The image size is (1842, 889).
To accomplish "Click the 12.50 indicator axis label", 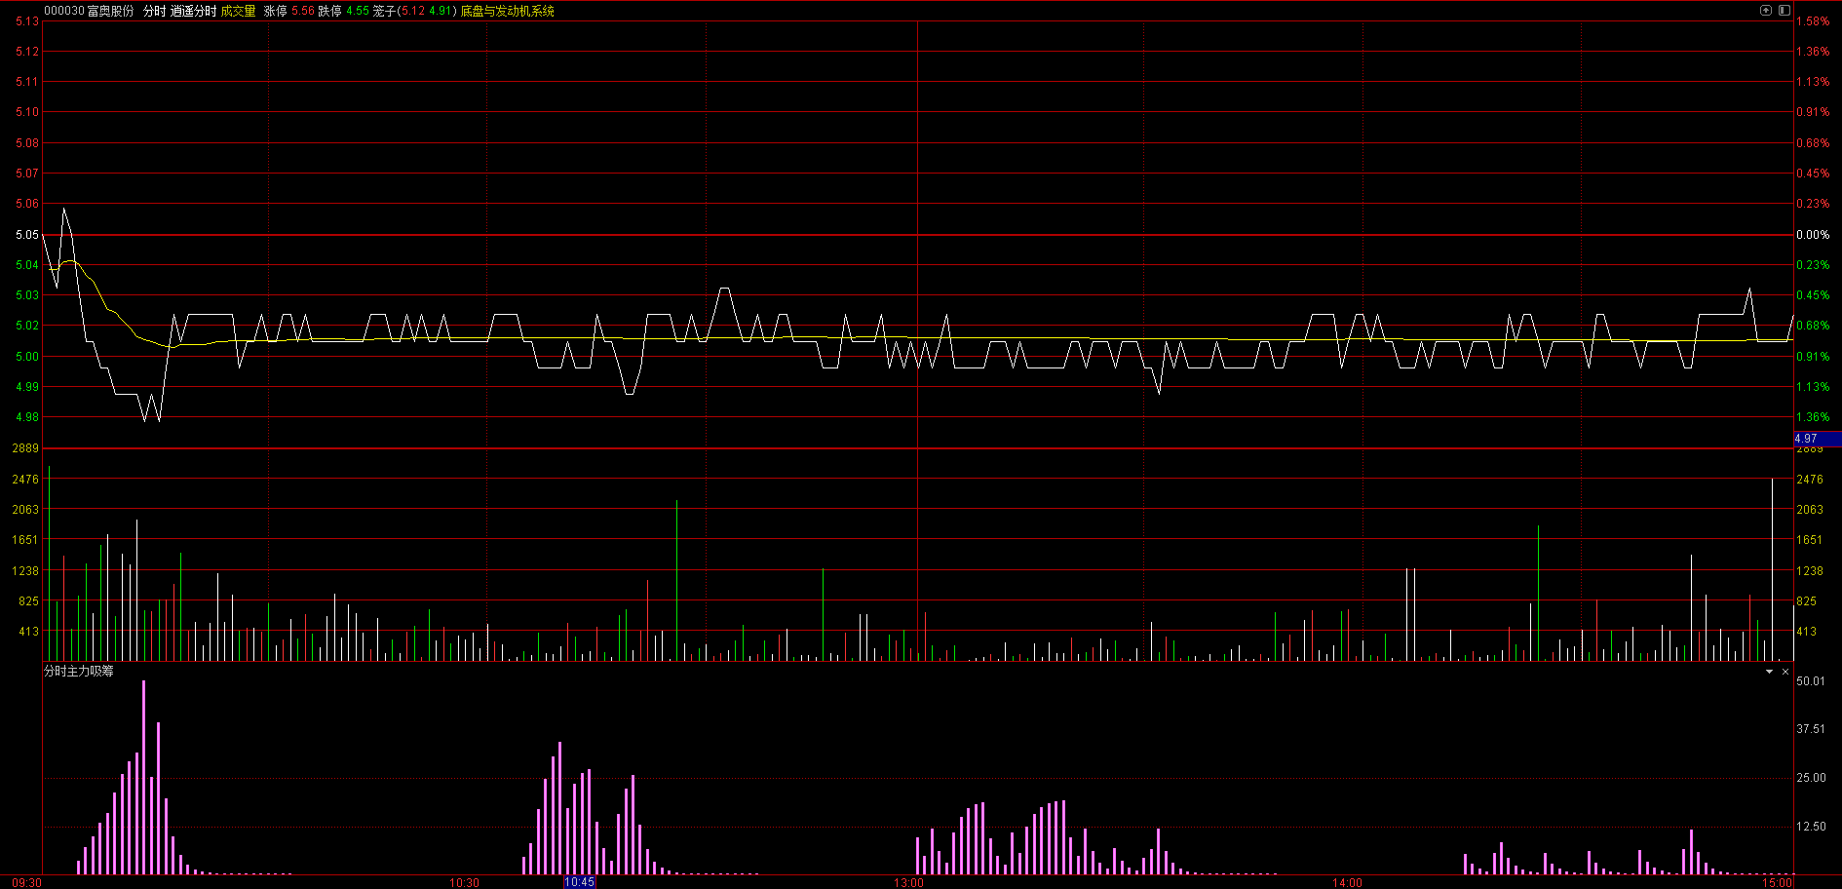I will (x=1811, y=826).
